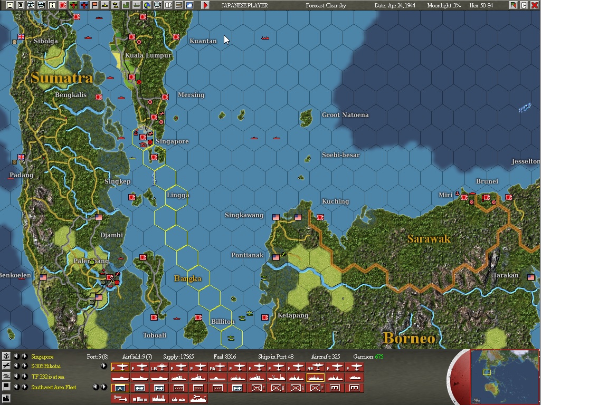Open 'TF 332 is at sea' link
608x405 pixels.
tap(47, 377)
